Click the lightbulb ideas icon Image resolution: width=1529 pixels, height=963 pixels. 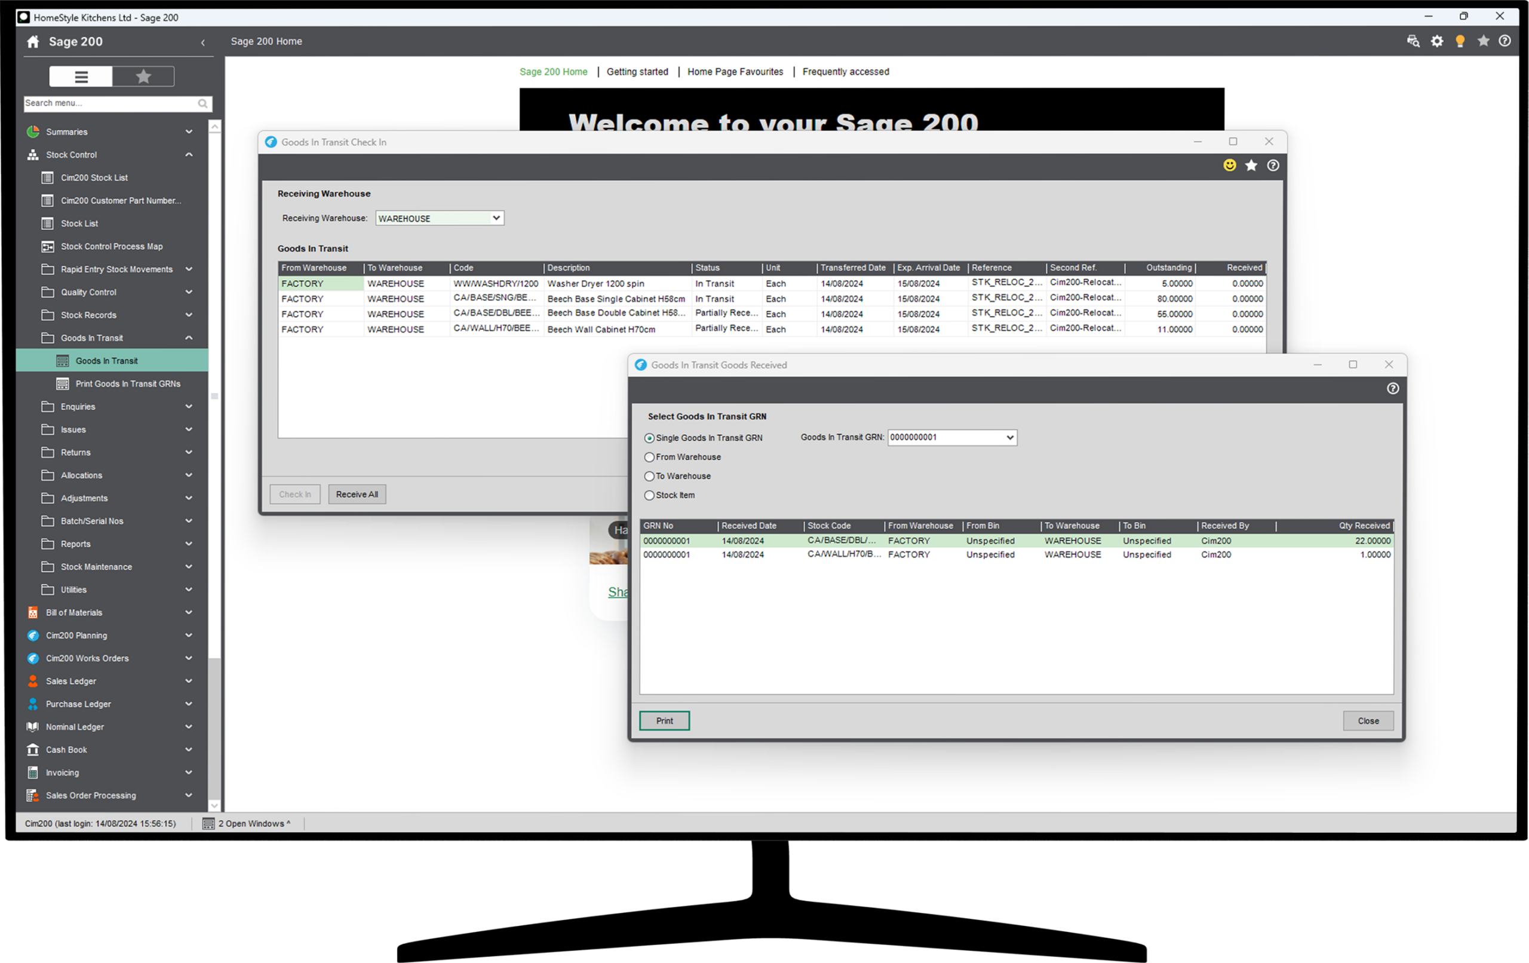(1460, 41)
